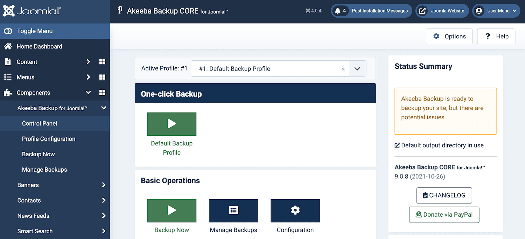The width and height of the screenshot is (525, 239).
Task: Open Post Installation Messages notifications
Action: pyautogui.click(x=371, y=11)
